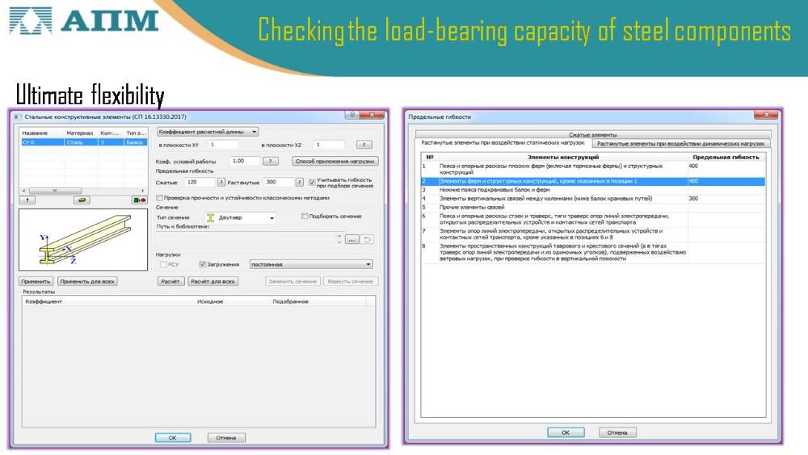Open the dynamic loads tab (динамических нагрузок)
This screenshot has height=455, width=808.
[682, 143]
